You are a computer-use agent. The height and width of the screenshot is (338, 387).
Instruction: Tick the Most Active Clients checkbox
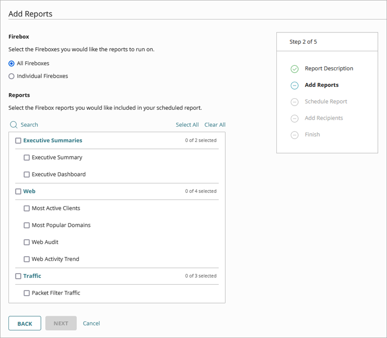click(27, 208)
